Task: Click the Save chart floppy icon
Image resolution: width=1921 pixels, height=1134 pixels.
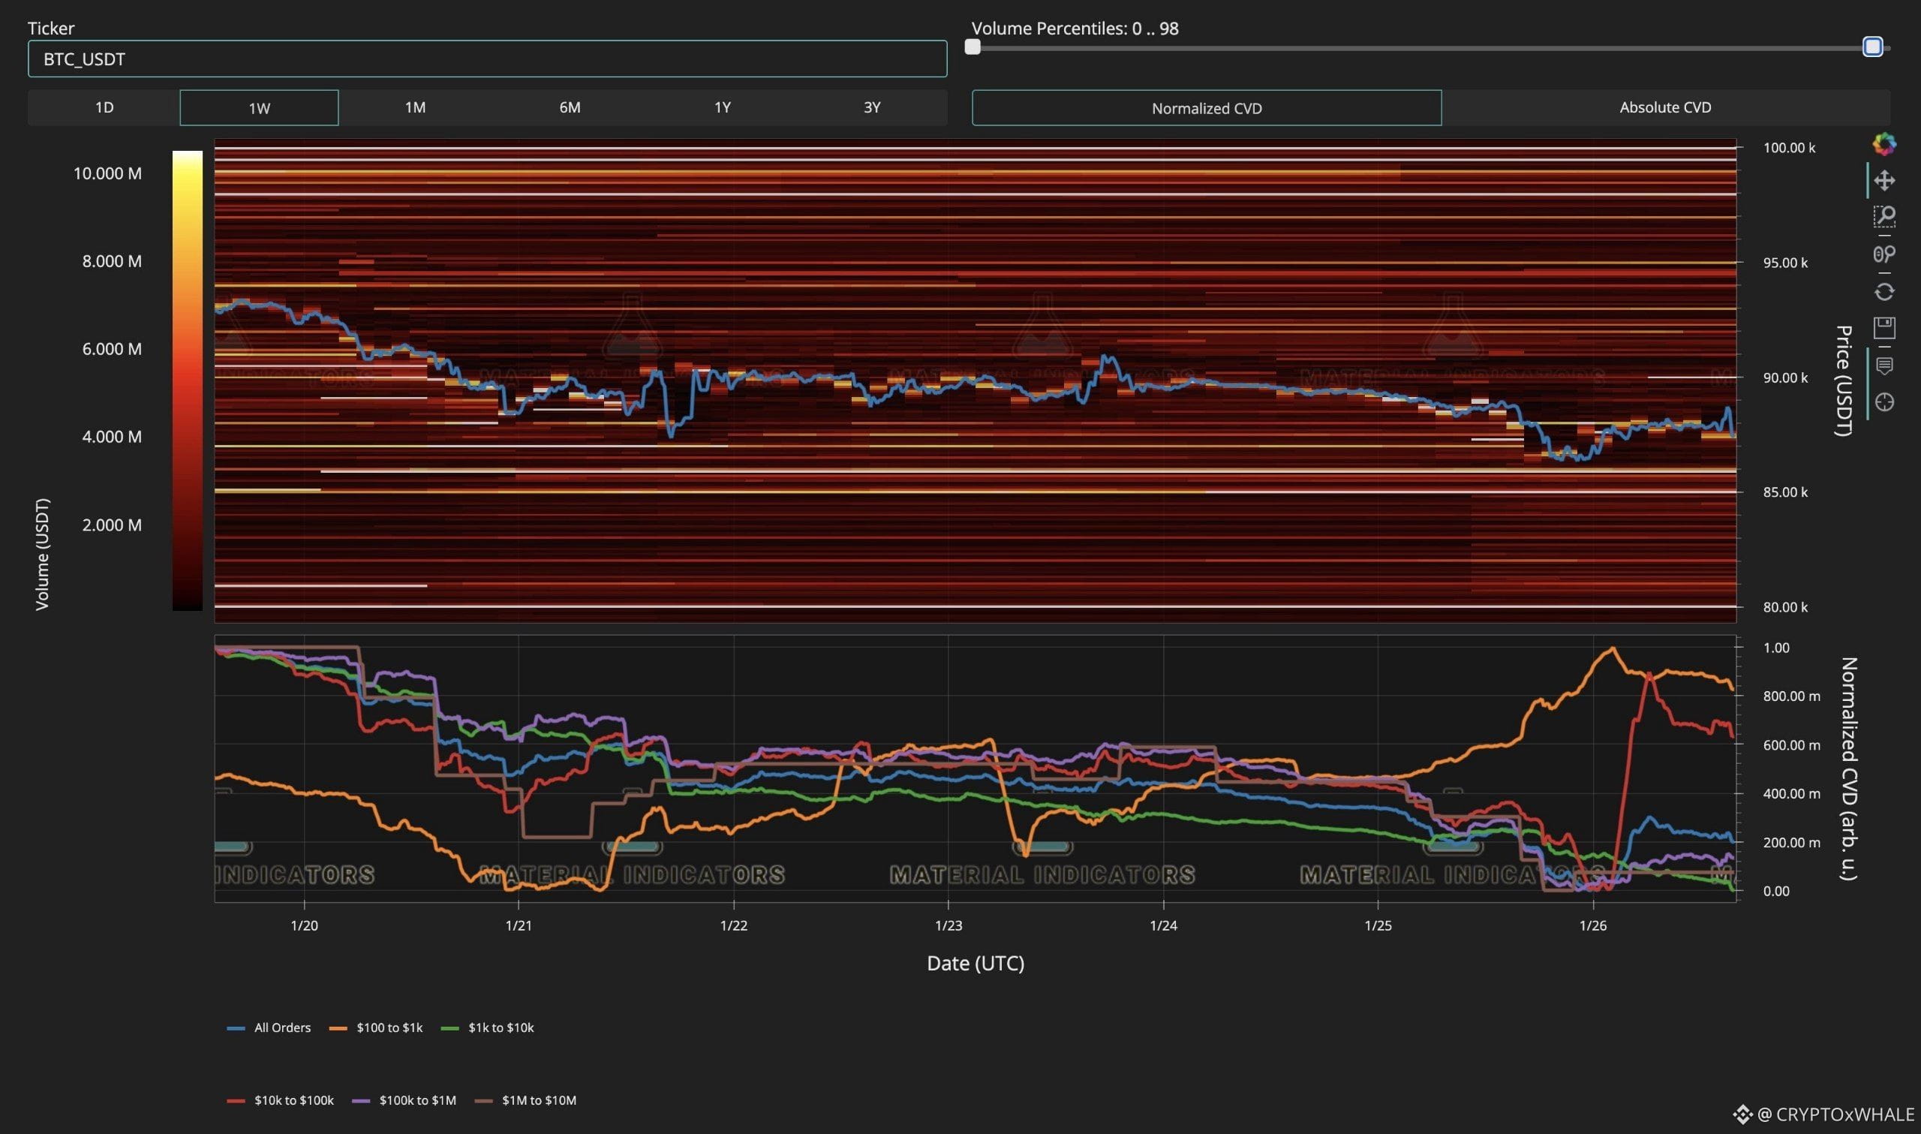Action: tap(1883, 328)
